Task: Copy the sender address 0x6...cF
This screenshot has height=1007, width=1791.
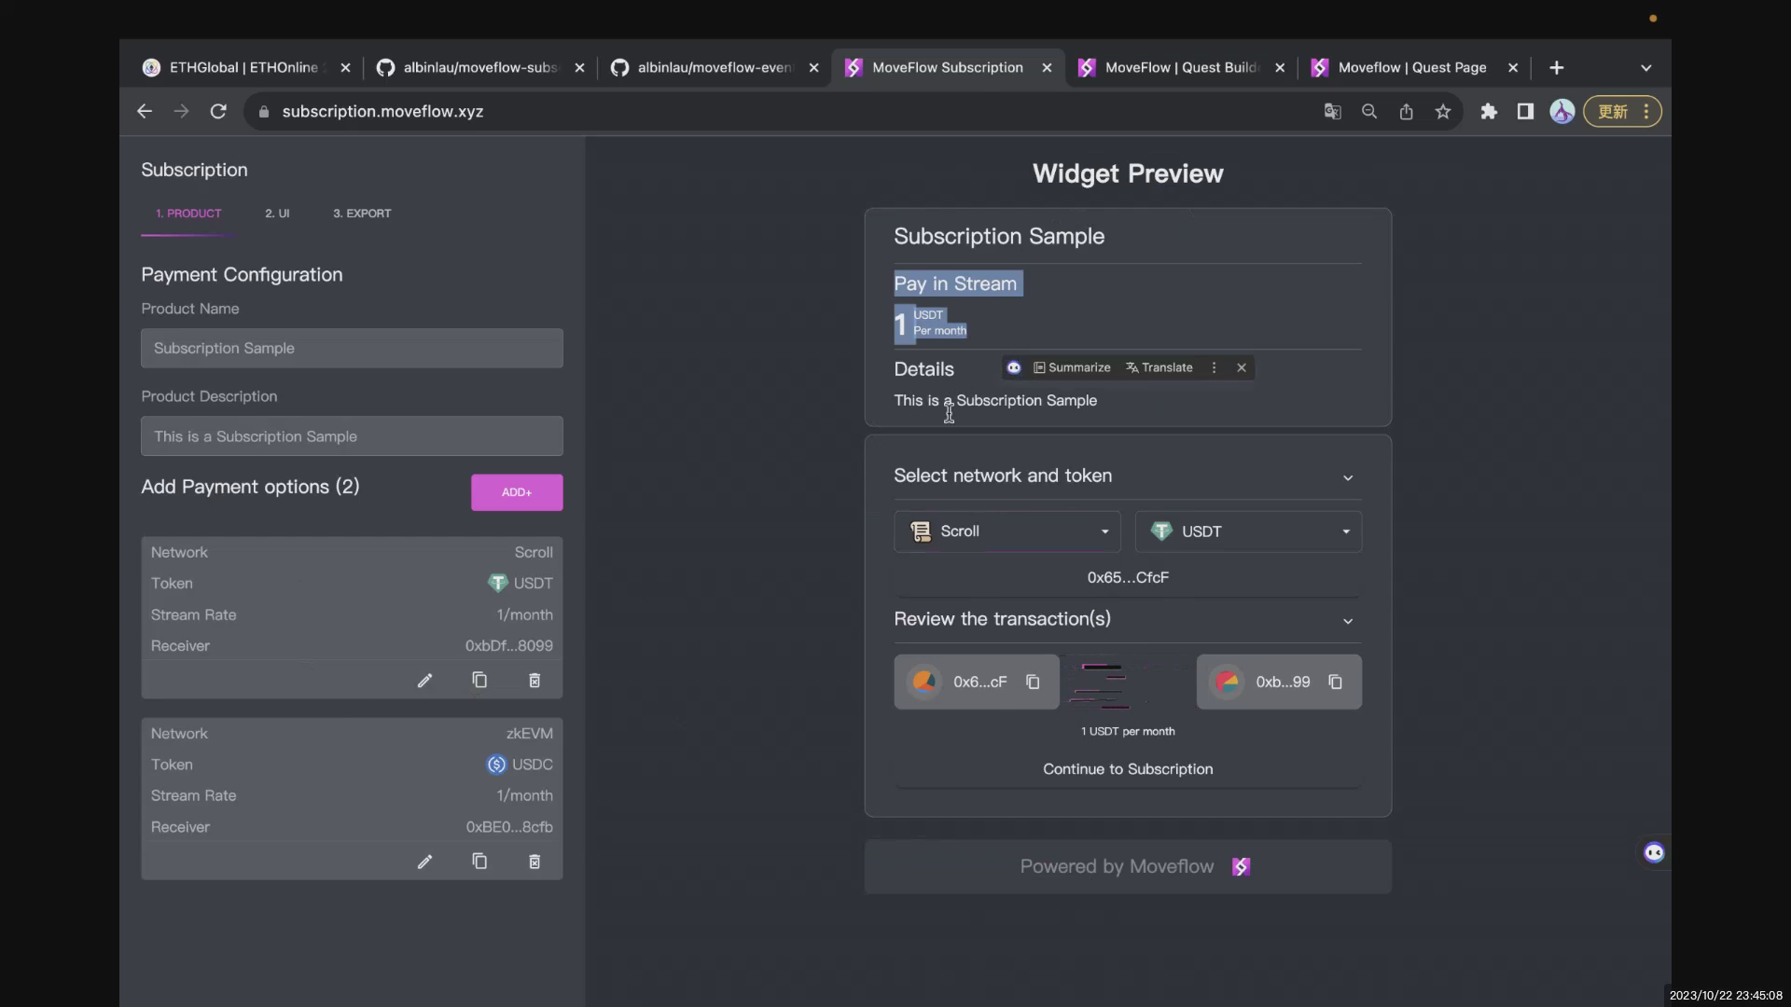Action: (1033, 683)
